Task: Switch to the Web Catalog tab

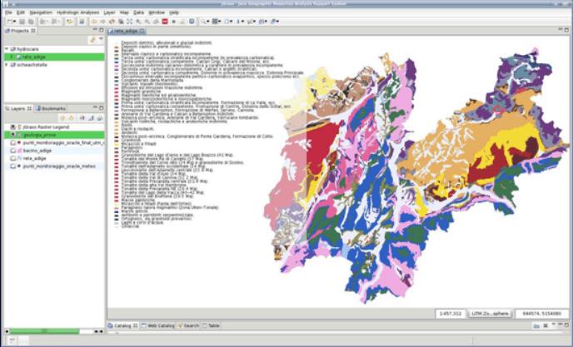Action: pyautogui.click(x=158, y=325)
